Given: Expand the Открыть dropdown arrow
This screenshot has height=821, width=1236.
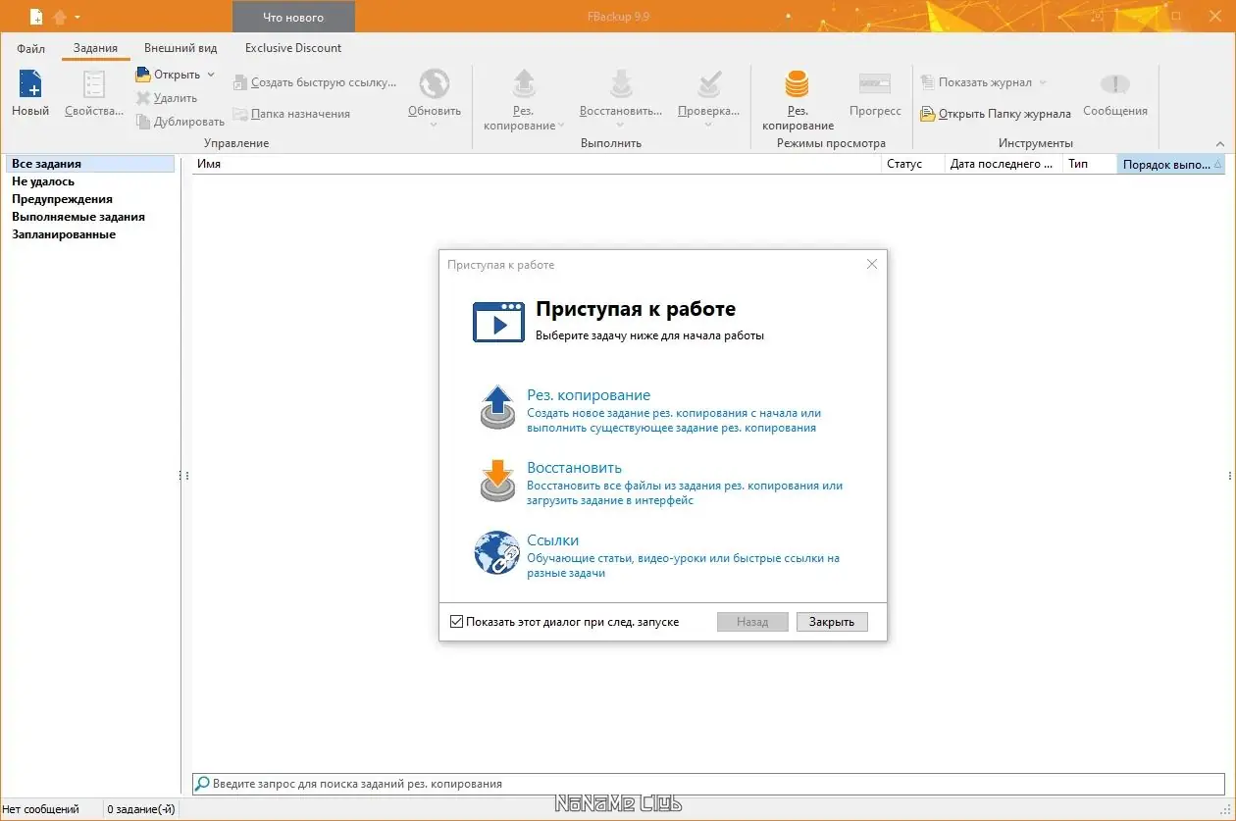Looking at the screenshot, I should coord(211,75).
